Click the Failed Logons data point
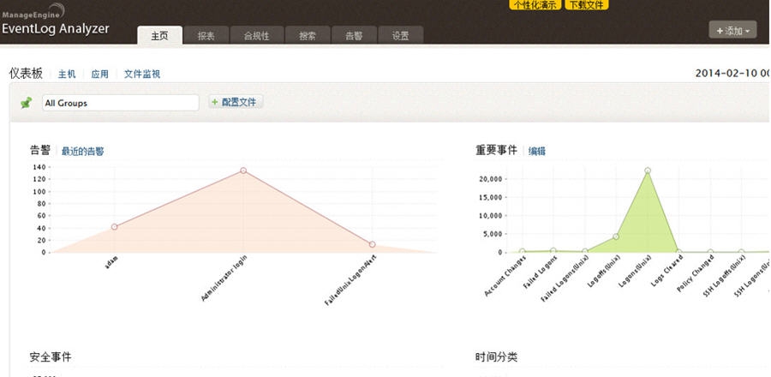Screen dimensions: 771x377 [553, 251]
